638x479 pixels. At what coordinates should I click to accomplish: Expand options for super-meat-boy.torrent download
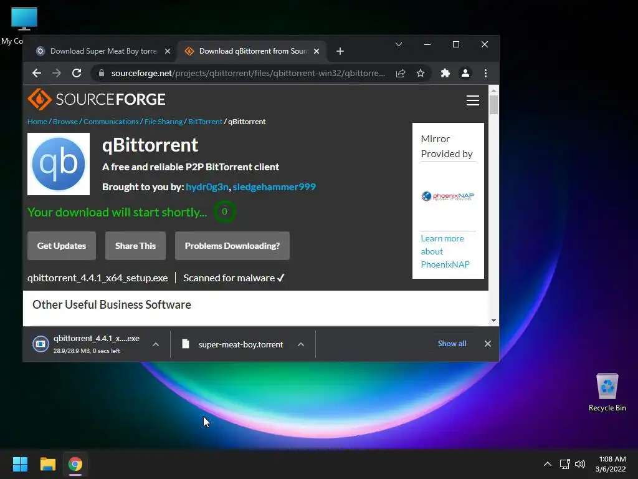point(301,344)
